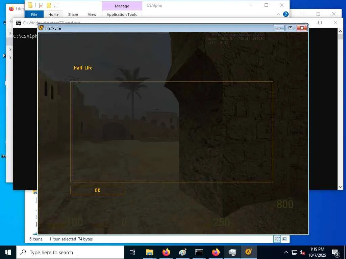
Task: Open the File tab in File Explorer
Action: [x=34, y=14]
